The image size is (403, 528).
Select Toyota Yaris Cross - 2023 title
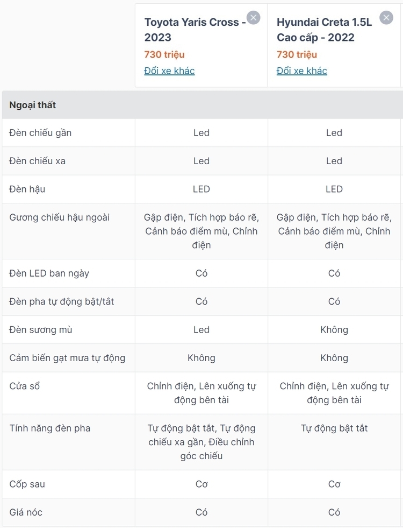click(x=195, y=30)
